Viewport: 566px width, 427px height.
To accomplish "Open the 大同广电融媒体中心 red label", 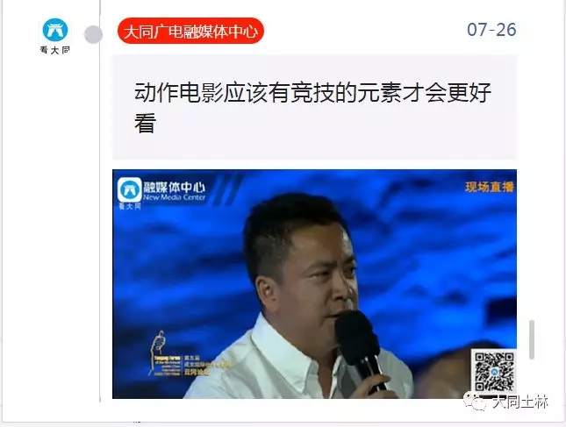I will click(190, 31).
